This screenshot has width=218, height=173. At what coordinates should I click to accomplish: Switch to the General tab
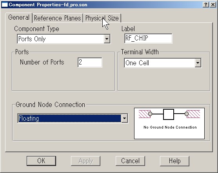(x=19, y=18)
